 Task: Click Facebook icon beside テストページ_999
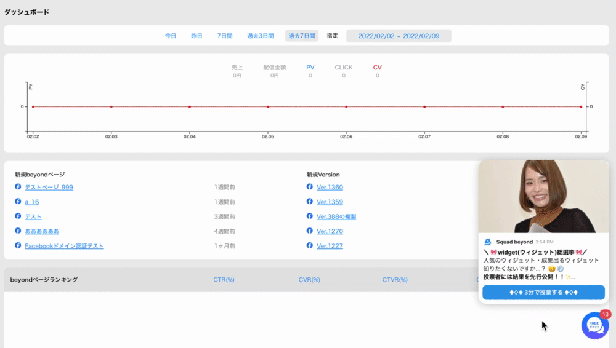[x=18, y=187]
